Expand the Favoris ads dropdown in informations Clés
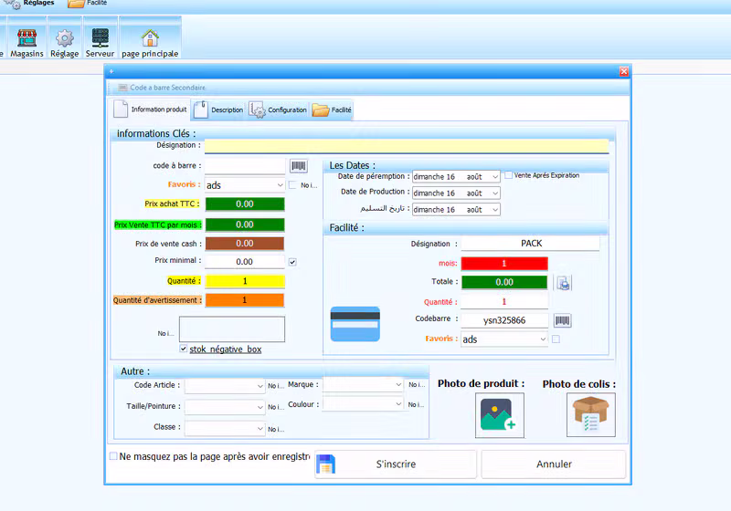 280,184
